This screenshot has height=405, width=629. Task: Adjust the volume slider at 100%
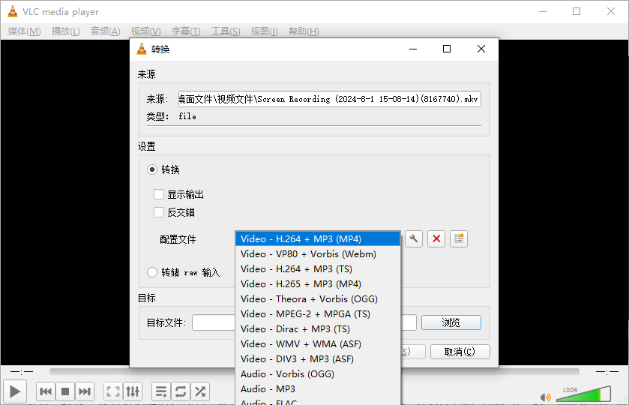[583, 394]
